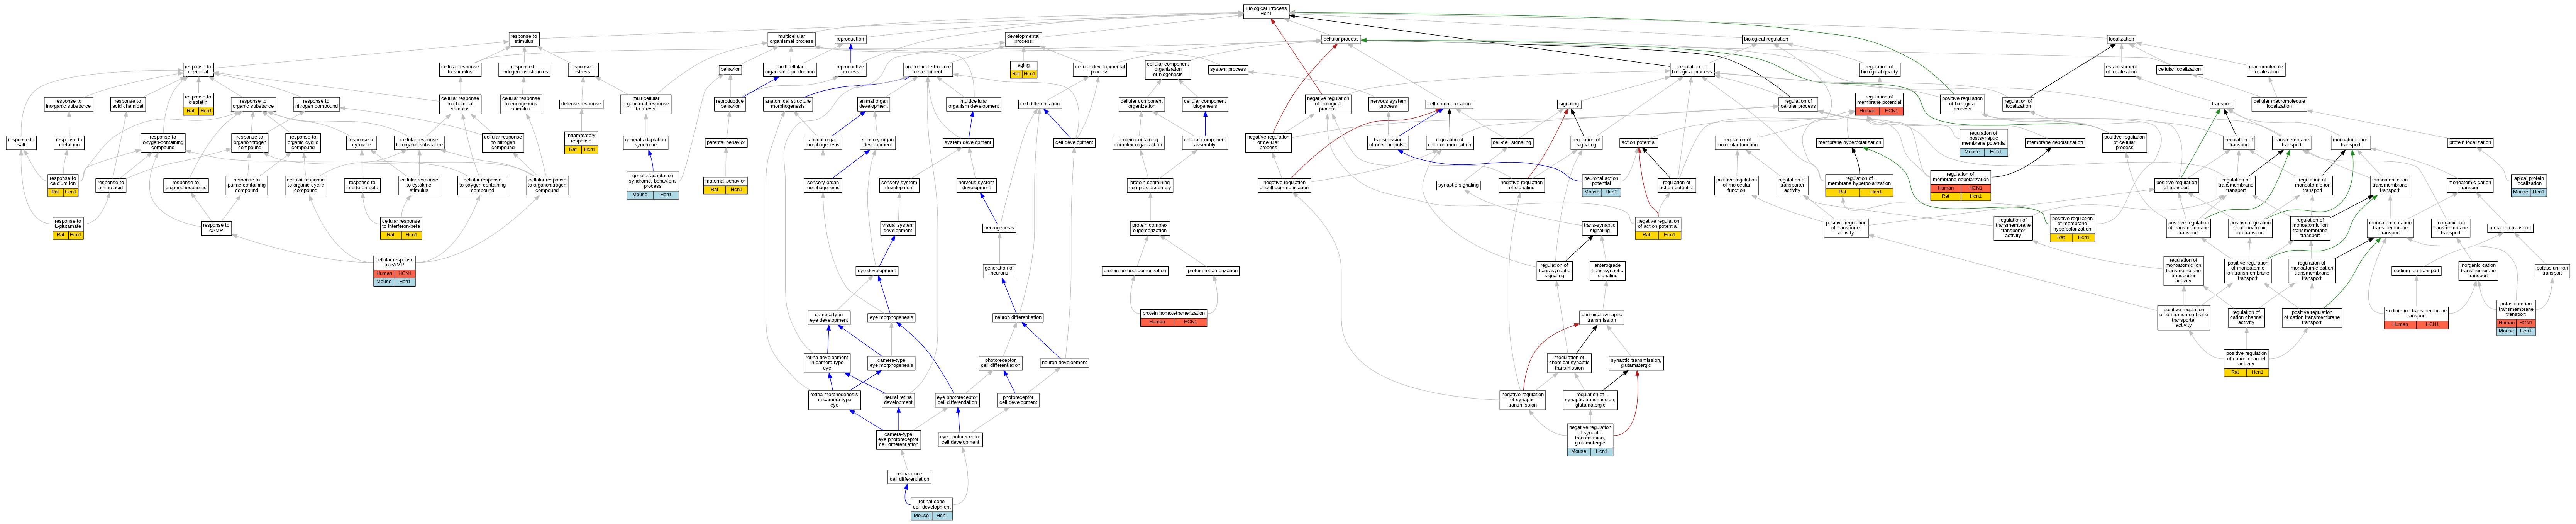Viewport: 2576px width, 524px height.
Task: Click the 'response to chemical' node
Action: click(198, 69)
